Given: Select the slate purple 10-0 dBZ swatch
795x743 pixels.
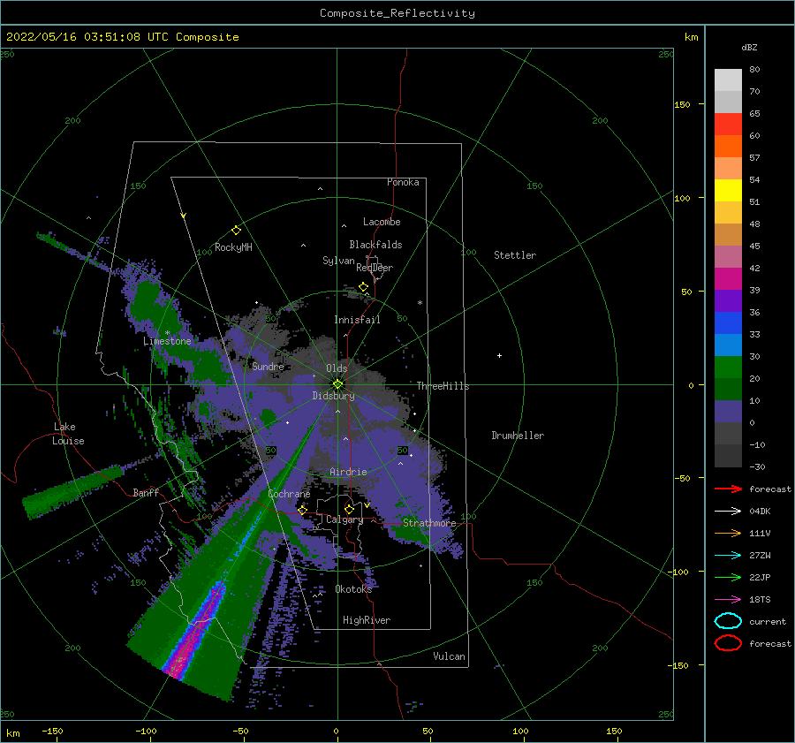Looking at the screenshot, I should coord(728,412).
